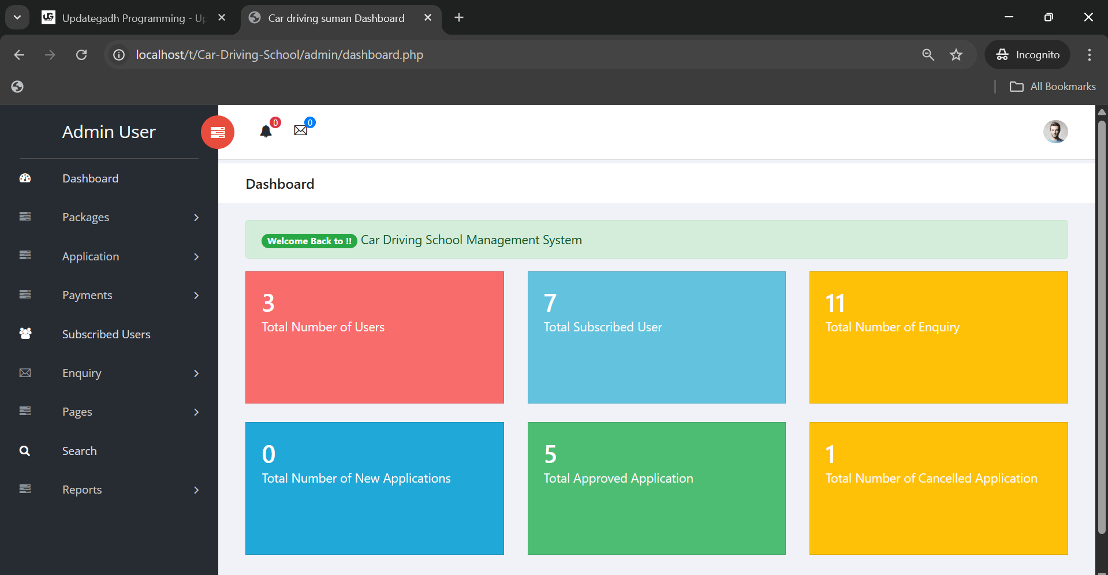Open the admin profile avatar
This screenshot has width=1108, height=575.
coord(1055,132)
